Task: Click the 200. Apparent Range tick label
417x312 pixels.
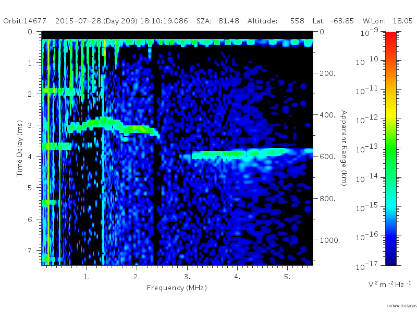Action: click(327, 73)
